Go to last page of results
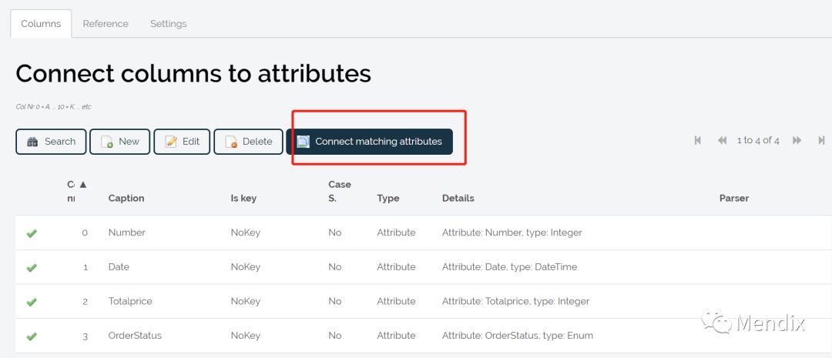 [x=821, y=141]
